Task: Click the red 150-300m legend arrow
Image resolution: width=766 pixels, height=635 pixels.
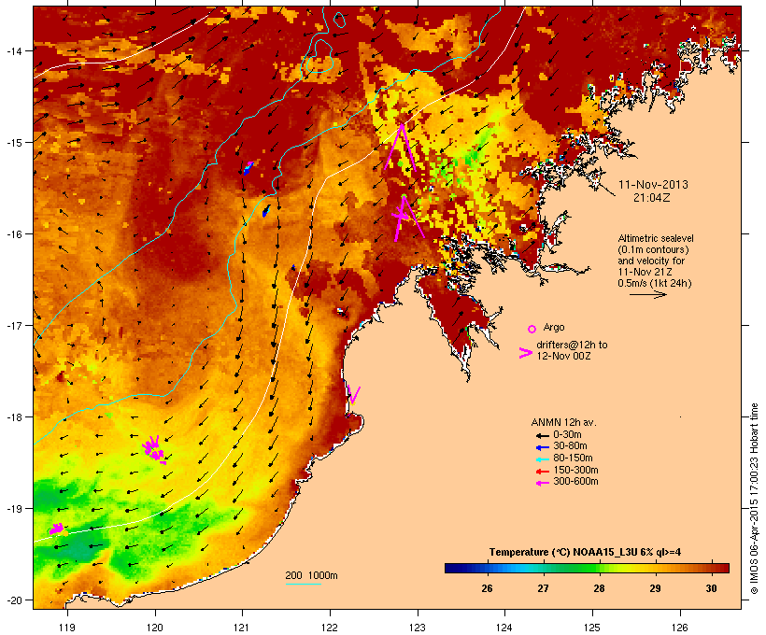Action: [542, 472]
